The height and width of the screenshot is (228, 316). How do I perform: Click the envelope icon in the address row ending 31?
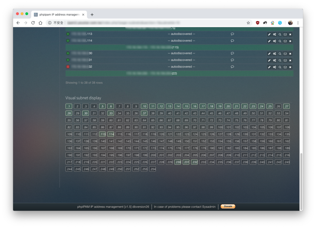(285, 60)
